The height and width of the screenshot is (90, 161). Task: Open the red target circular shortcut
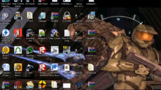18,84
